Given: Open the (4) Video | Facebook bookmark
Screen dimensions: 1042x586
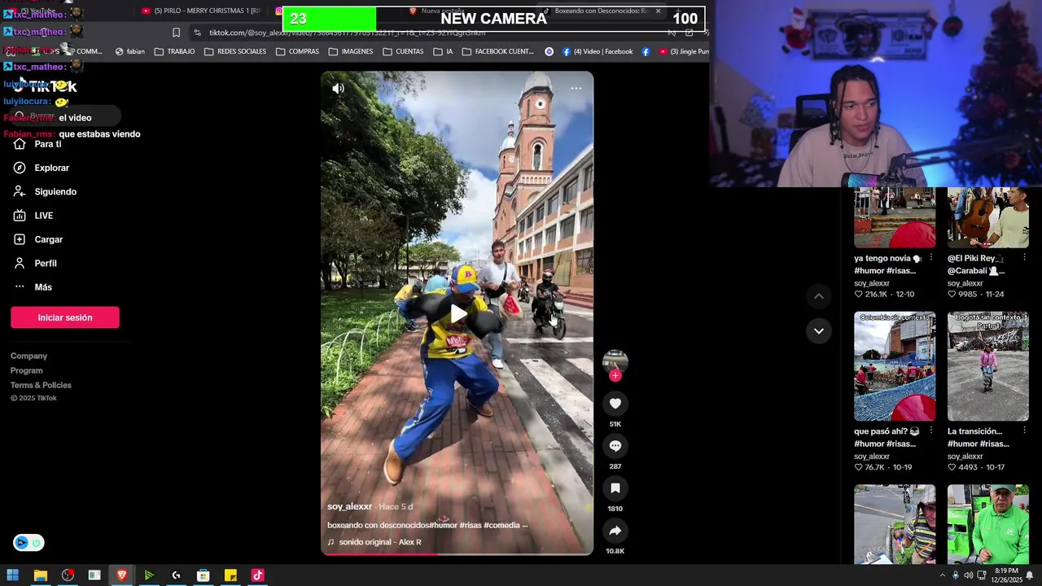Looking at the screenshot, I should click(x=598, y=51).
